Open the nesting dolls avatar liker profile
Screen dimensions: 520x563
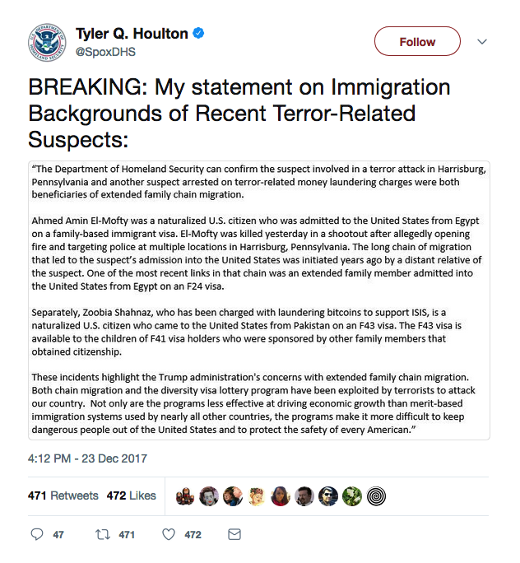coord(185,496)
